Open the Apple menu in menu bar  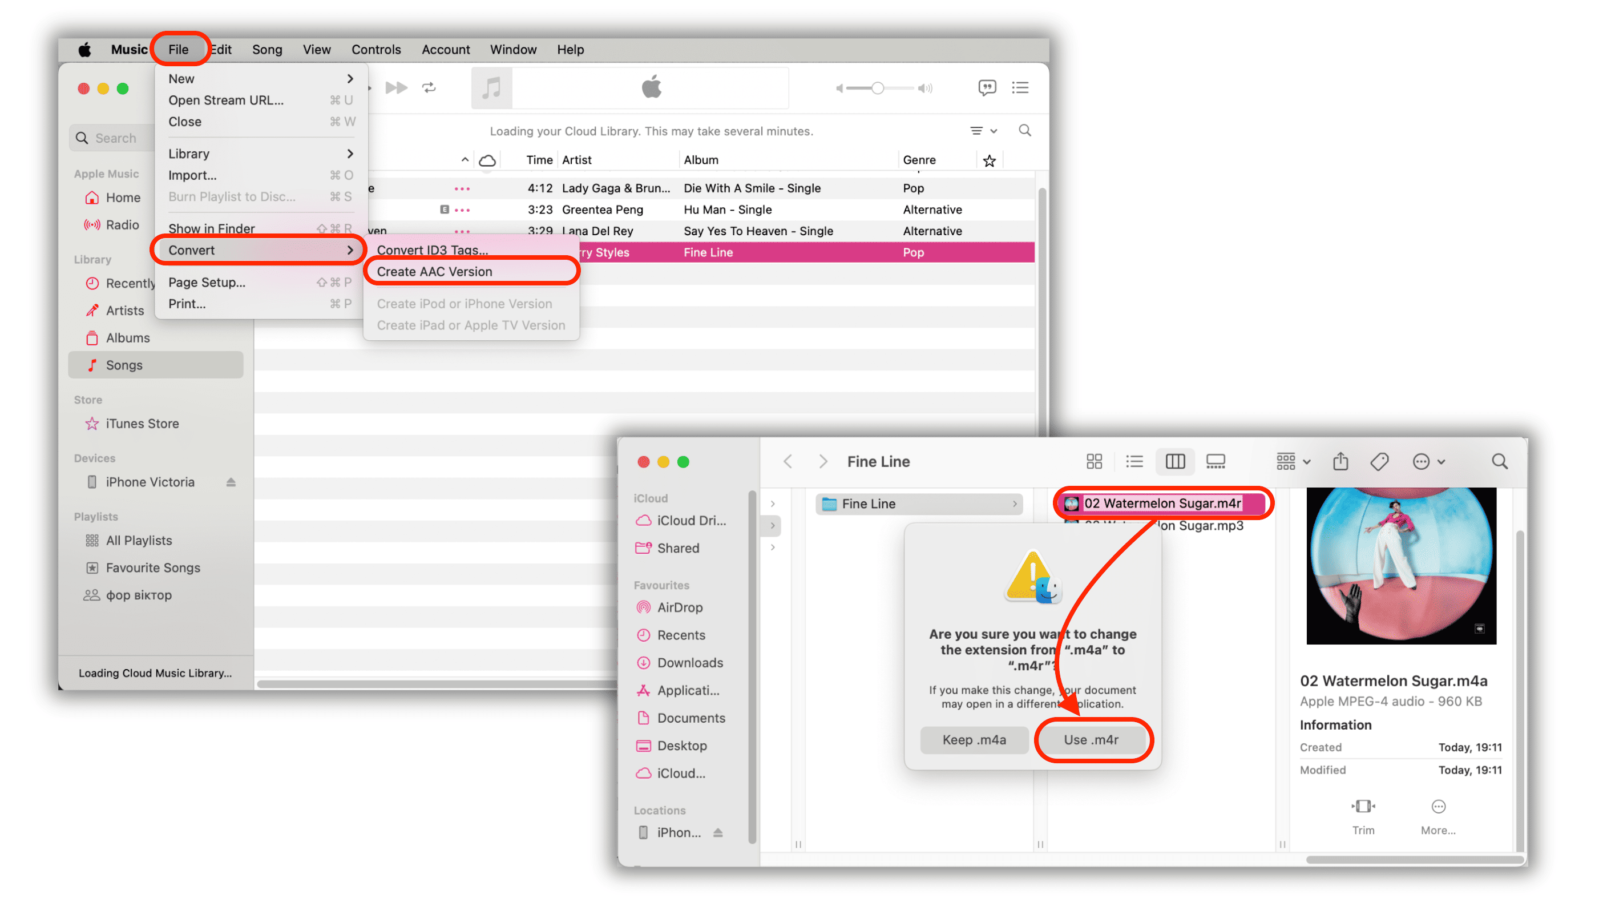click(84, 49)
